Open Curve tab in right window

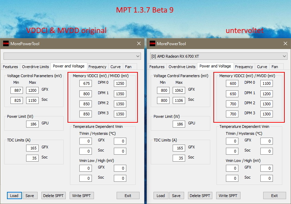tap(262, 67)
